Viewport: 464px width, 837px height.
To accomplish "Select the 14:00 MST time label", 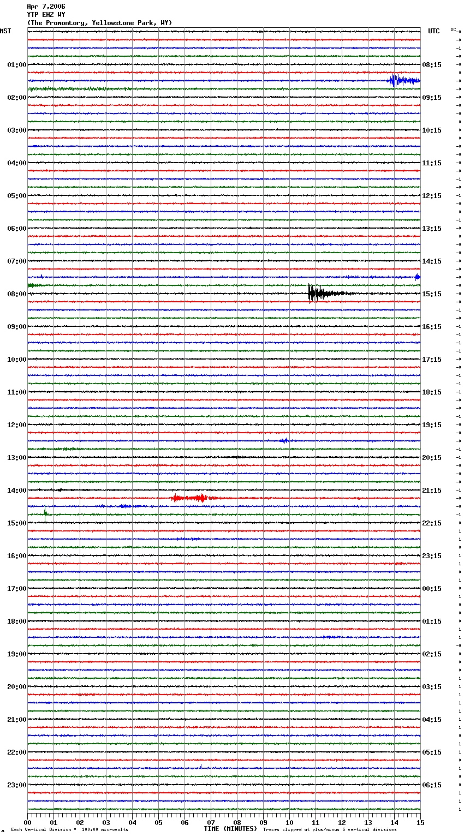I will (x=17, y=491).
